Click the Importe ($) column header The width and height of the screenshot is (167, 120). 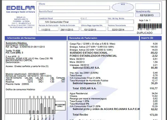point(151,38)
